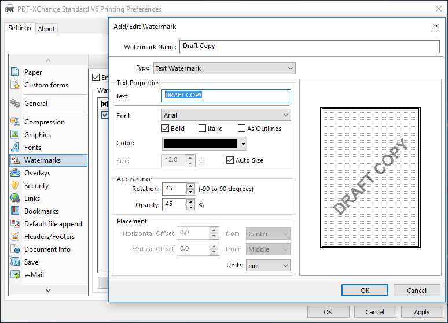Close the Add/Edit Watermark dialog
Viewport: 448px width, 323px height.
point(436,26)
